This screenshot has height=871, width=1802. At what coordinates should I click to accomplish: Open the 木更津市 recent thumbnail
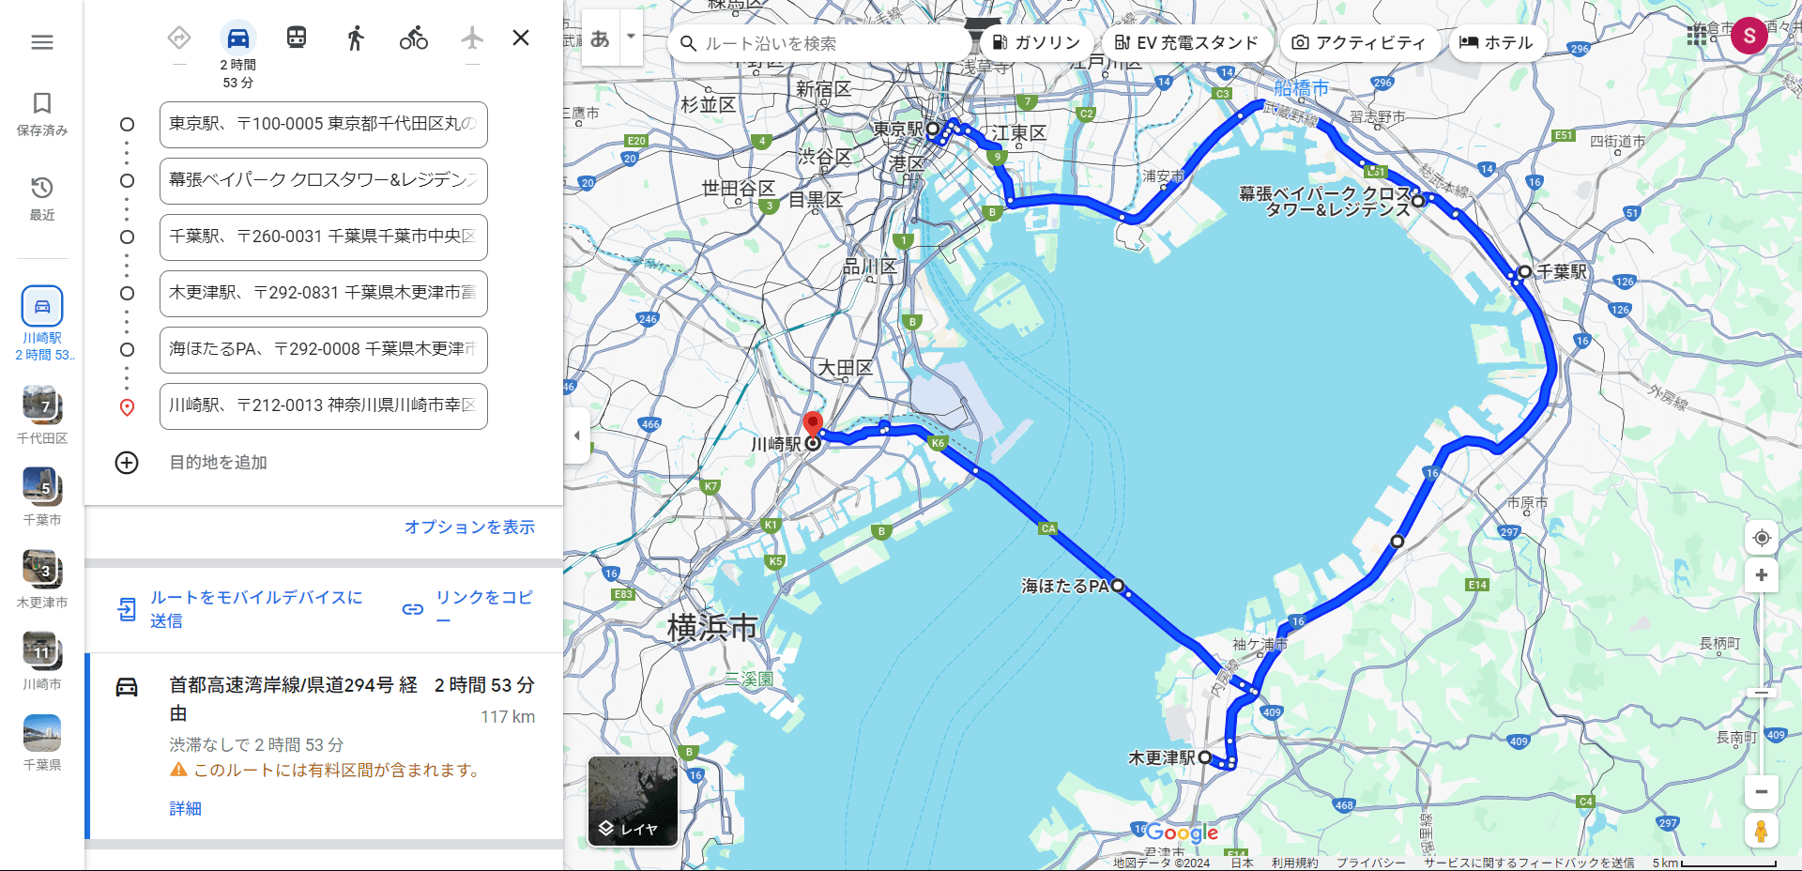pyautogui.click(x=42, y=579)
